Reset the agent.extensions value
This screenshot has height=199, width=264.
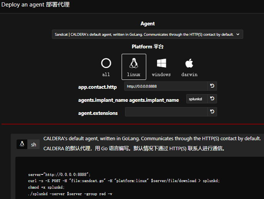tap(212, 112)
